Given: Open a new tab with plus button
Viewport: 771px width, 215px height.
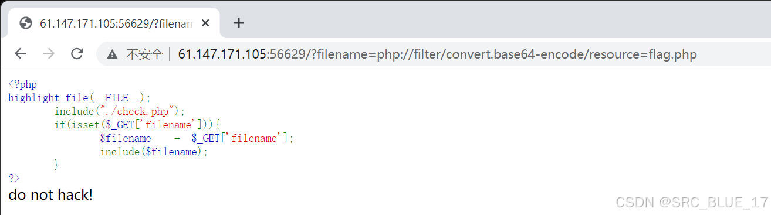Looking at the screenshot, I should [238, 23].
